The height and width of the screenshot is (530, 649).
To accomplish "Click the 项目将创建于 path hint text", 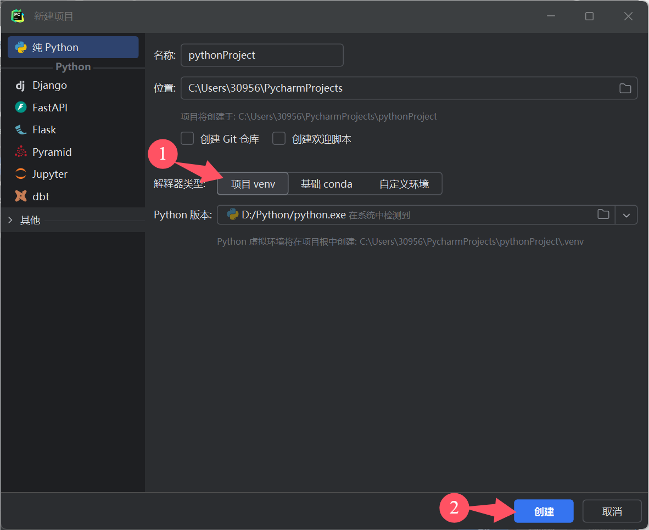I will [309, 117].
